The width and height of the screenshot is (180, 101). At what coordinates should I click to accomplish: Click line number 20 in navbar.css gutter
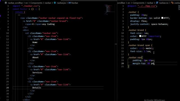pyautogui.click(x=123, y=63)
